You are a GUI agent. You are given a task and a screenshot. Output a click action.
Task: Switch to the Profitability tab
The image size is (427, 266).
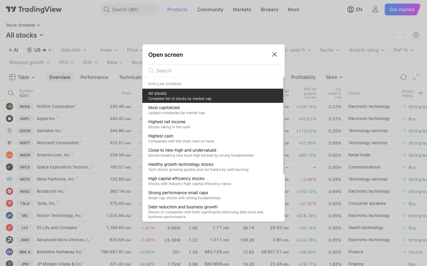point(303,77)
